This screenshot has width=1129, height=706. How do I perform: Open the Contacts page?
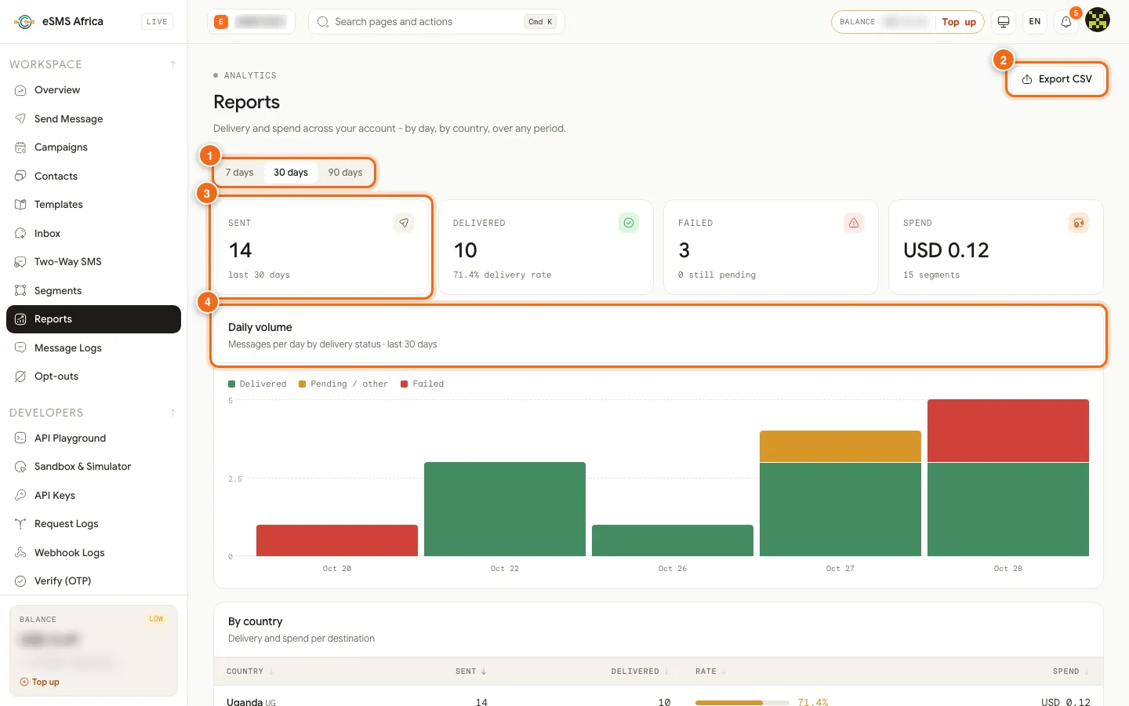pos(93,176)
